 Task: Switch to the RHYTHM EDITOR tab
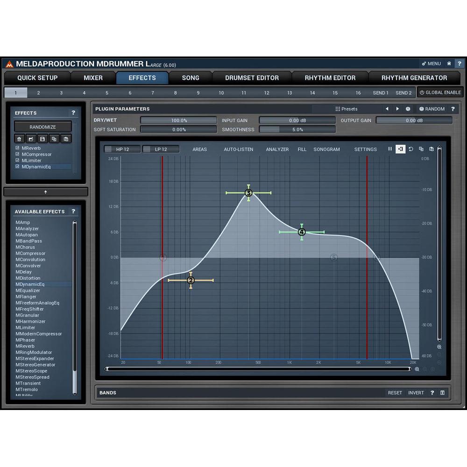pyautogui.click(x=330, y=78)
